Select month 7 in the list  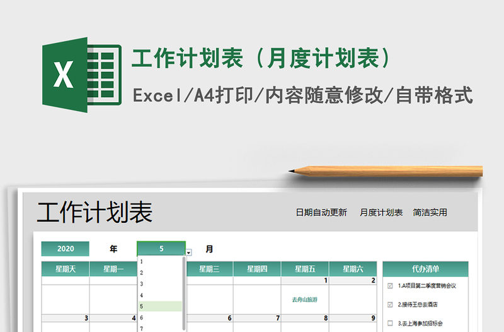point(142,328)
